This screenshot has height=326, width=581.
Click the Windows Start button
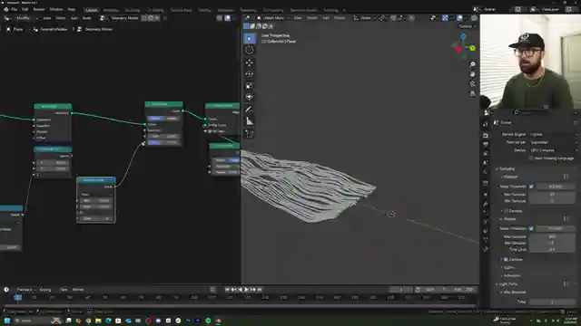(x=7, y=321)
